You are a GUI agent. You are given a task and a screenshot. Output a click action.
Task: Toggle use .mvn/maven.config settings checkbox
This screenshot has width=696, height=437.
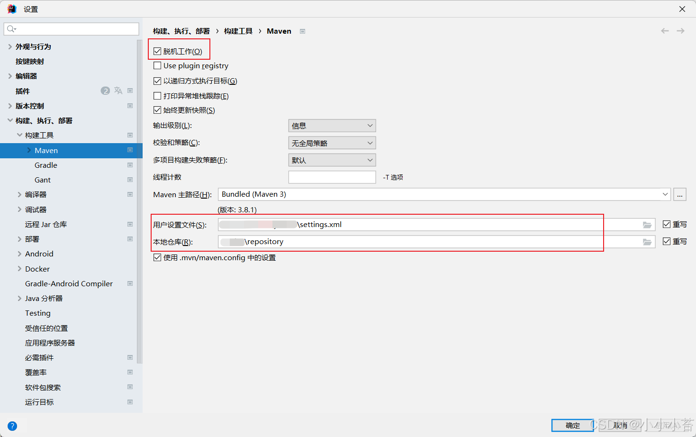point(157,257)
